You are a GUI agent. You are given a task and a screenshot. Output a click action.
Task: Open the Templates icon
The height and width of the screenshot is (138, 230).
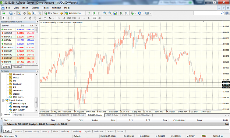point(147,13)
